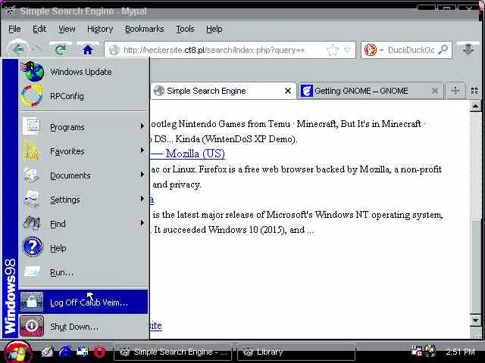Click the show desktop quick launch icon
485x363 pixels.
[x=83, y=352]
